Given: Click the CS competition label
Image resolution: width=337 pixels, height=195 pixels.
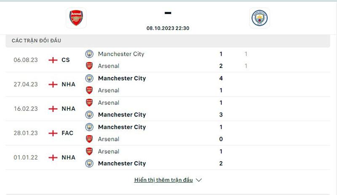Looking at the screenshot, I should [x=66, y=60].
